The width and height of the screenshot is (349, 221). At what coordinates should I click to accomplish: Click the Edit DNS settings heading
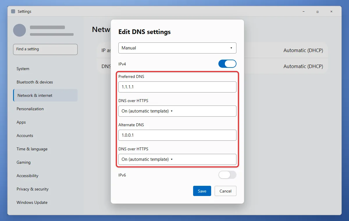tap(145, 32)
